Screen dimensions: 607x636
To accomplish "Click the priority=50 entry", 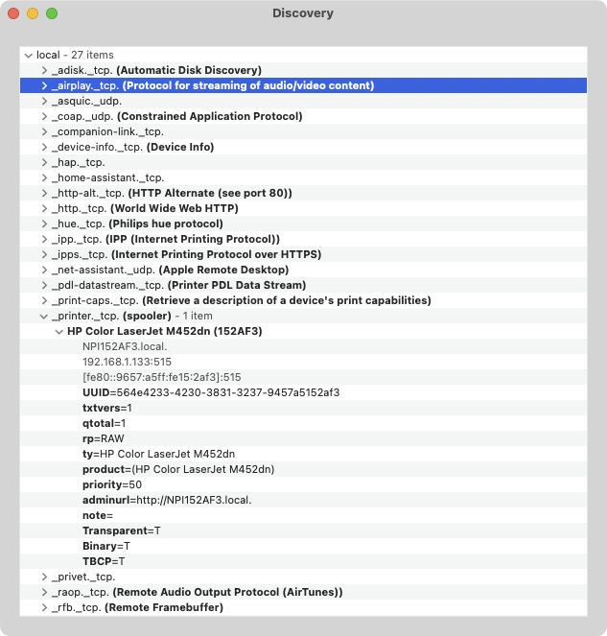I will 112,484.
